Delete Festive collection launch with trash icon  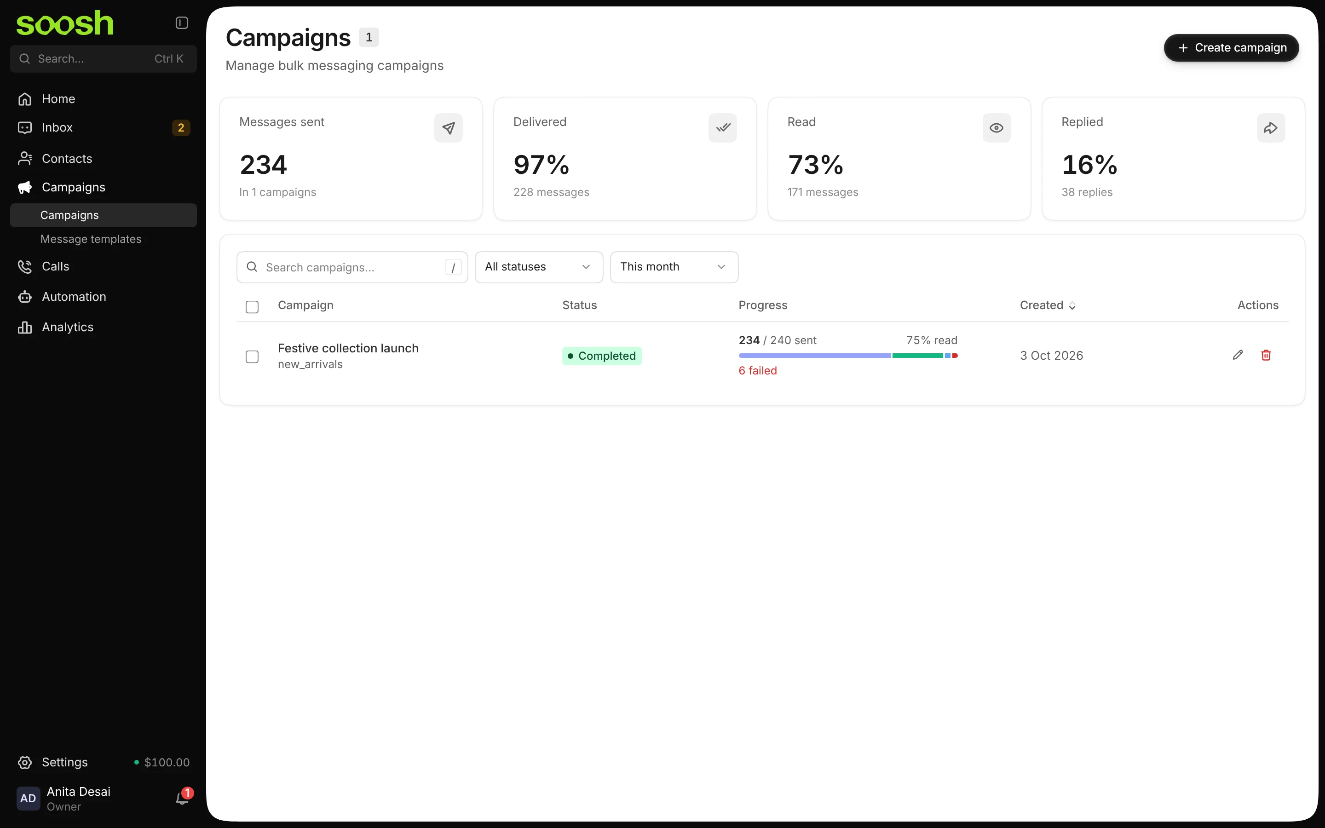(x=1266, y=356)
